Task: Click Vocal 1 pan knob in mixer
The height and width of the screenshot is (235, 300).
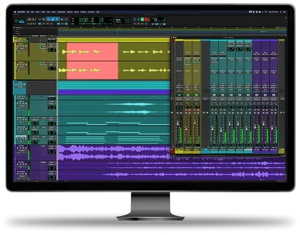Action: (188, 104)
